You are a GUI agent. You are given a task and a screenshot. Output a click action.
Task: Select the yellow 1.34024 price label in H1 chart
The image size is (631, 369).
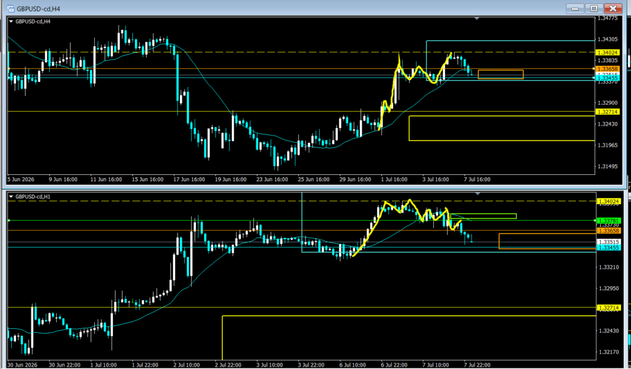tap(609, 201)
